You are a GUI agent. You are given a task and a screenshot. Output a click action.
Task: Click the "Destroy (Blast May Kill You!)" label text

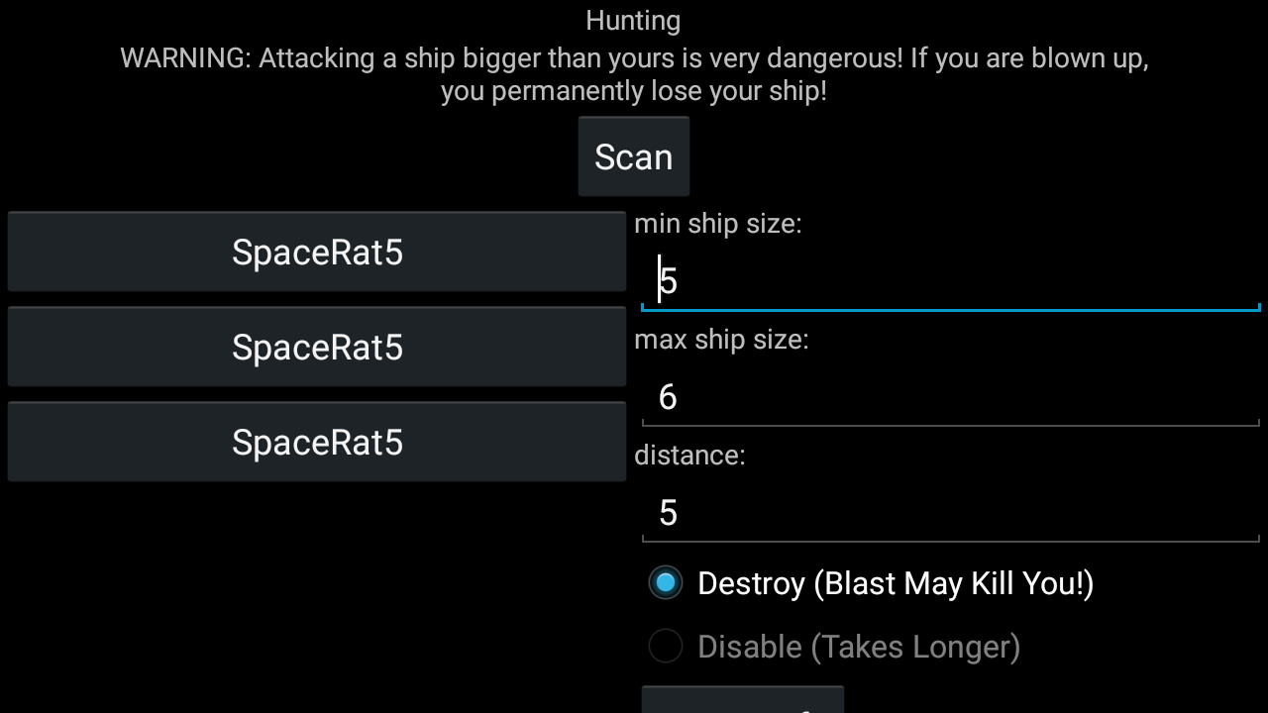(896, 583)
